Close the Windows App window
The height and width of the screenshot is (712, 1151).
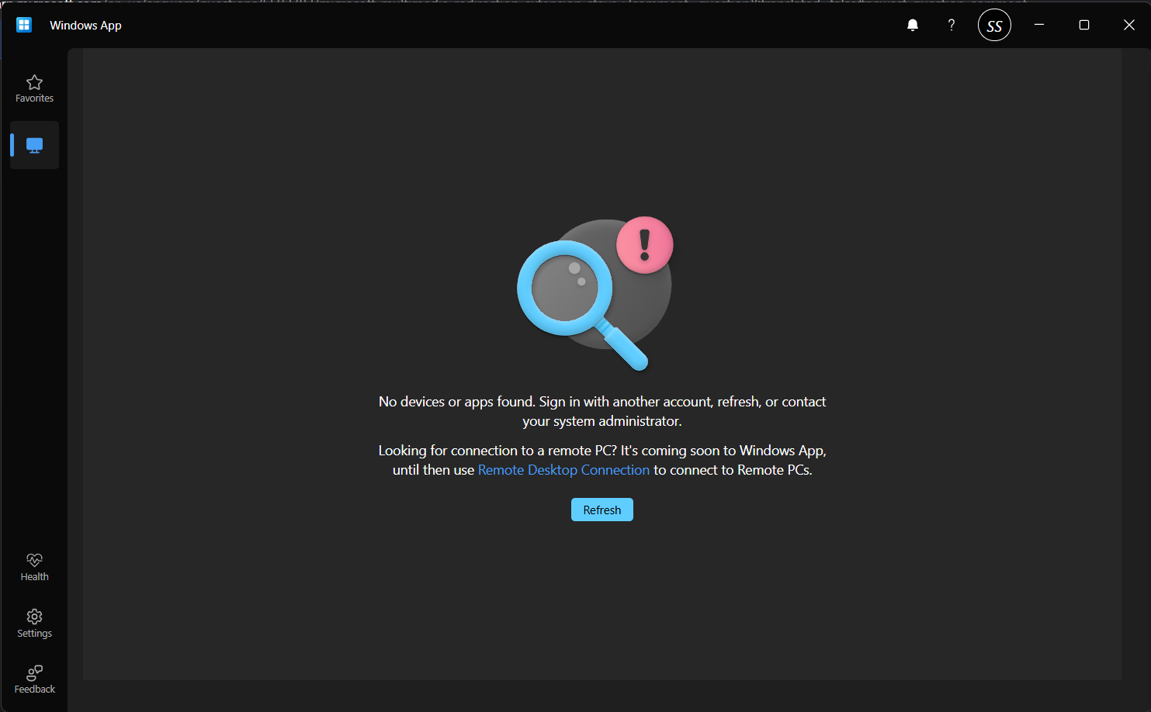point(1129,25)
